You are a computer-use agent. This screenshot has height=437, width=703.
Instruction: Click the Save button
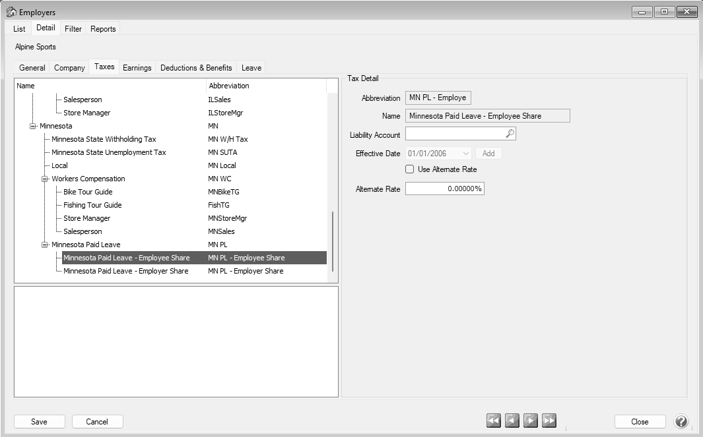point(39,422)
